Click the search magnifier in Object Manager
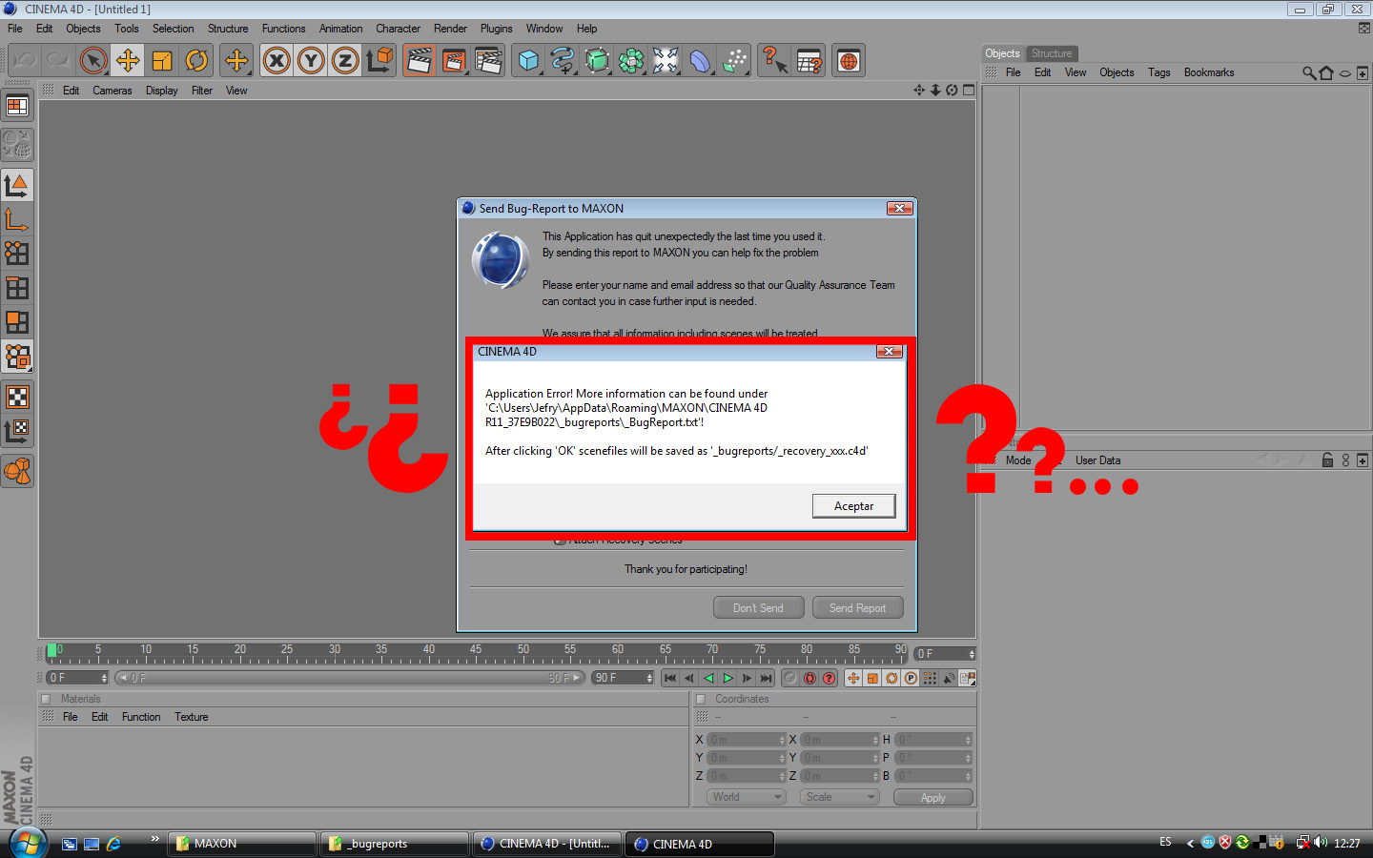Image resolution: width=1373 pixels, height=858 pixels. pyautogui.click(x=1309, y=72)
